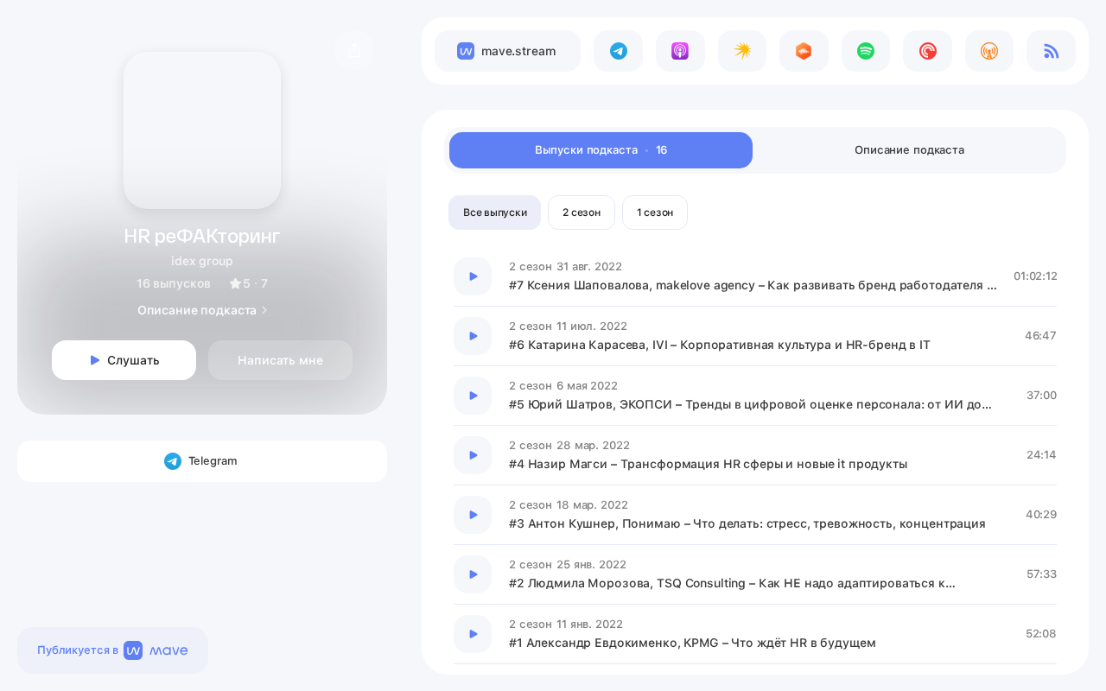Image resolution: width=1106 pixels, height=691 pixels.
Task: Open episode title #1 Александр Евдокименко, KPMG
Action: click(x=692, y=643)
